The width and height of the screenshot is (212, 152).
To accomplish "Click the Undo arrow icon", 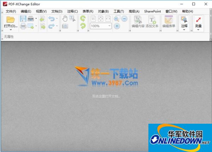I will (51, 19).
